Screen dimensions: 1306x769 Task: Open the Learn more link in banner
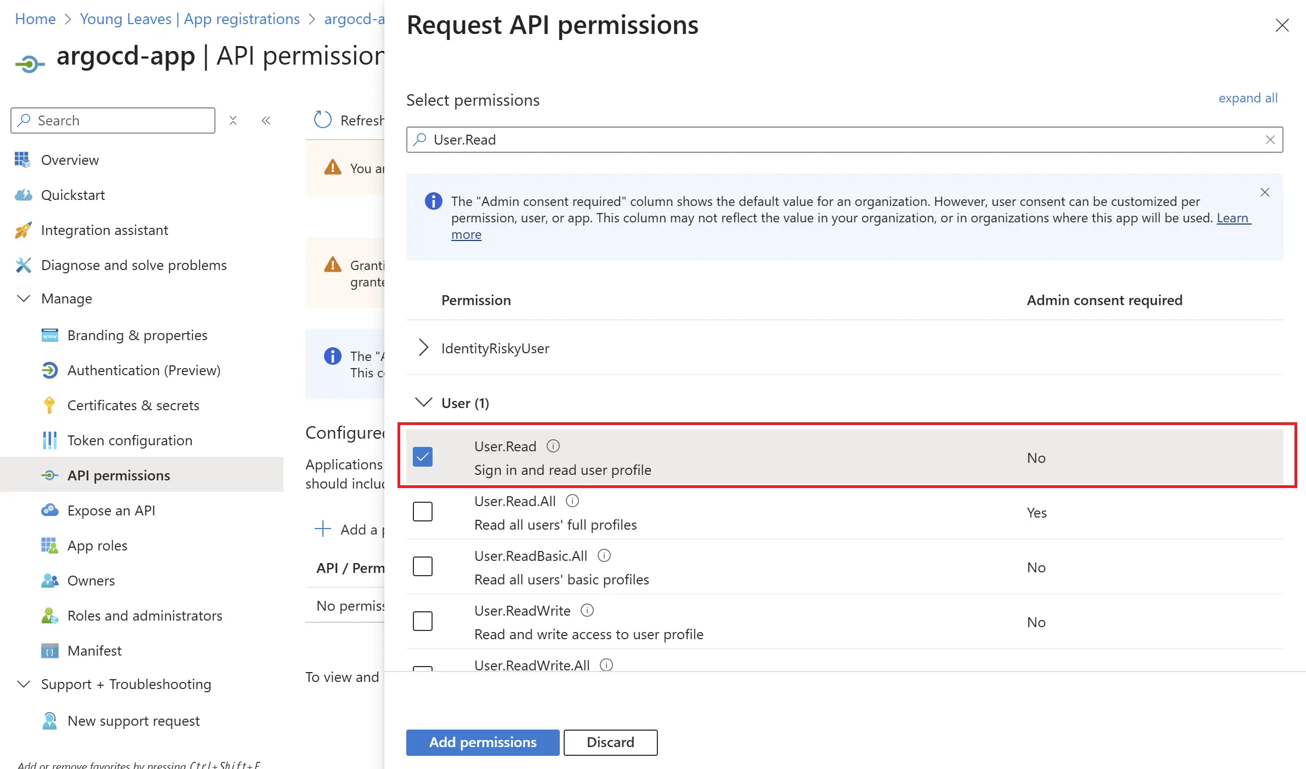1234,218
